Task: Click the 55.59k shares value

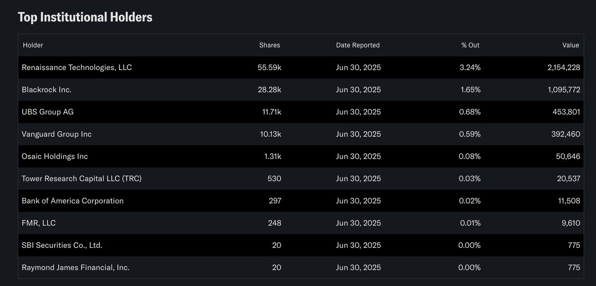Action: tap(269, 67)
